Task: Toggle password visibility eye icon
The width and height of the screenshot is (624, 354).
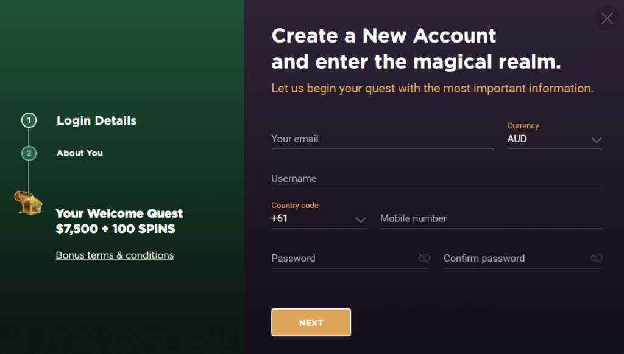Action: 424,259
